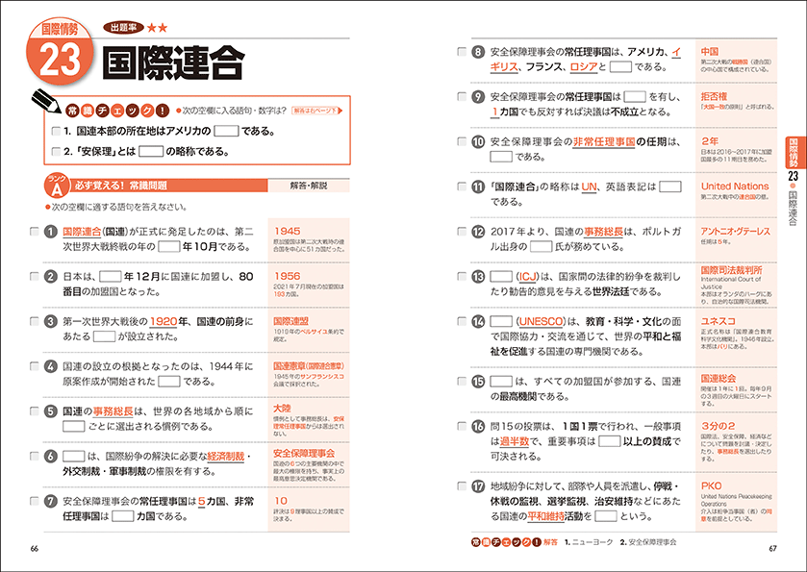
Task: Click the two-star rating next to 出題率
Action: 157,28
